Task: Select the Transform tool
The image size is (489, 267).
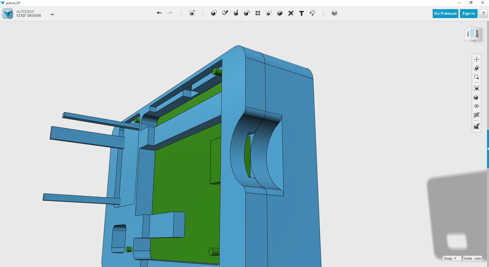Action: pos(192,13)
